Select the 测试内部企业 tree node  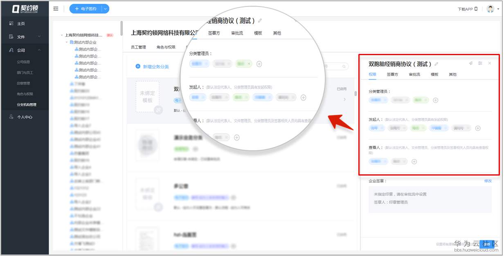click(x=83, y=42)
